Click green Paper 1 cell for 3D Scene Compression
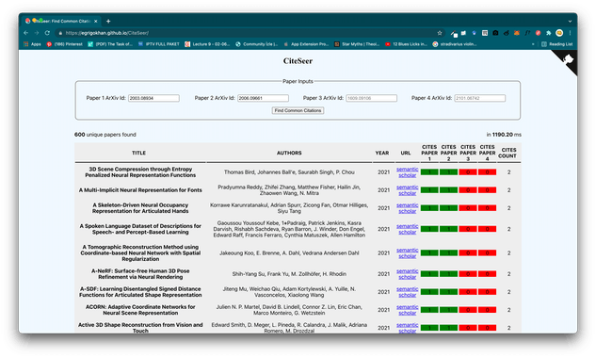This screenshot has width=596, height=358. tap(429, 172)
